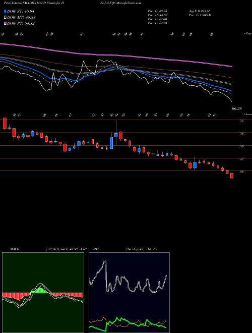Click the magenta DOW PT legend swatch
Screen dimensions: 252x333
pos(6,24)
